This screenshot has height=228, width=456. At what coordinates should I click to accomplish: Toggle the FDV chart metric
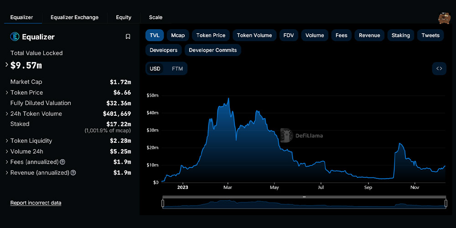tap(289, 35)
